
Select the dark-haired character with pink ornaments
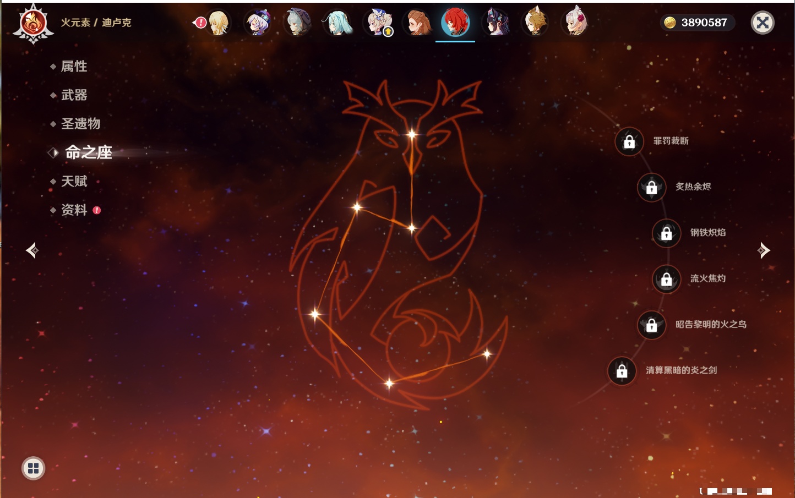point(495,23)
